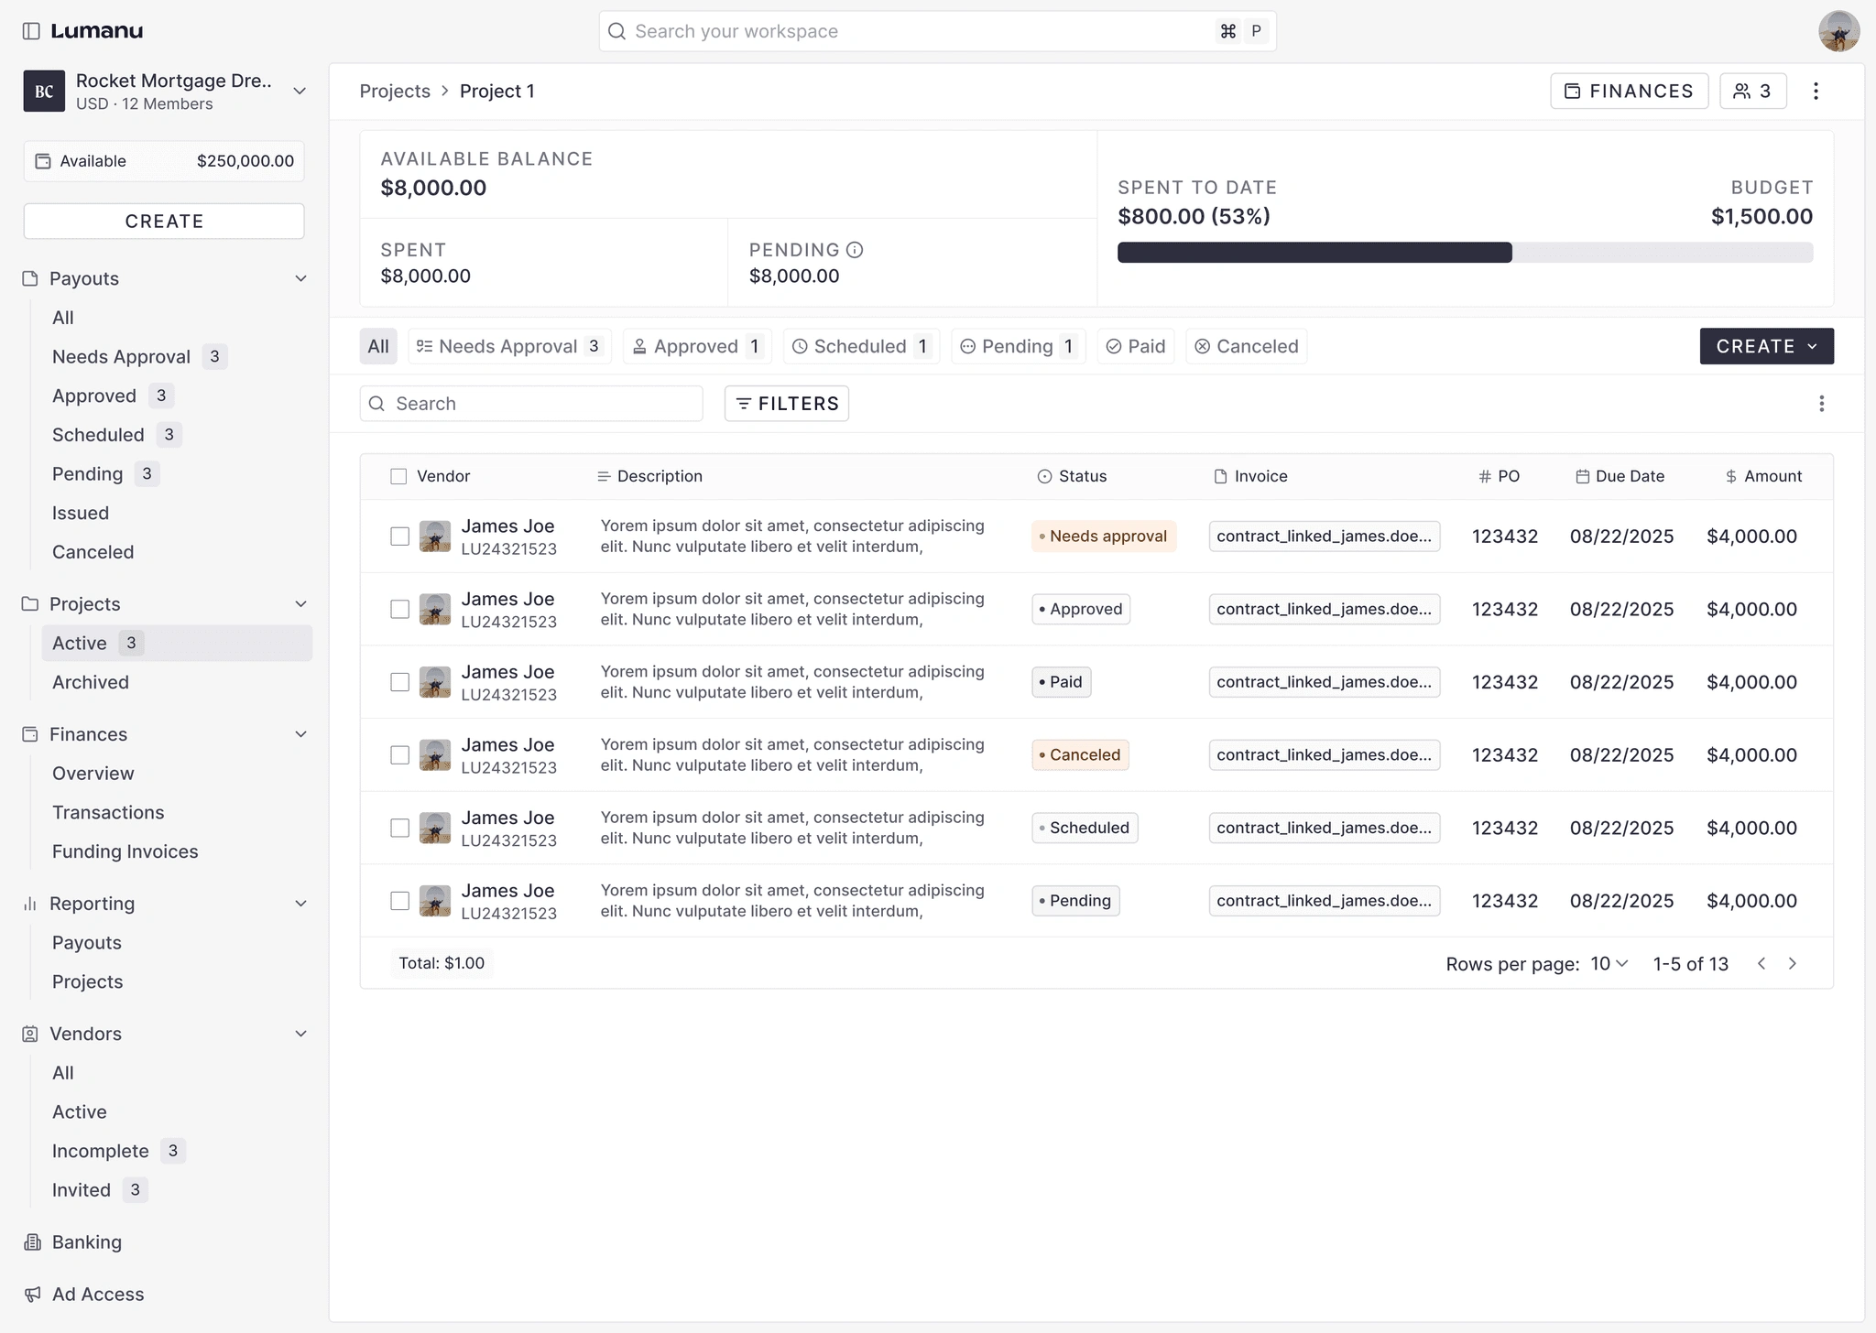Image resolution: width=1876 pixels, height=1333 pixels.
Task: Expand Rocket Mortgage workspace switcher chevron
Action: point(300,92)
